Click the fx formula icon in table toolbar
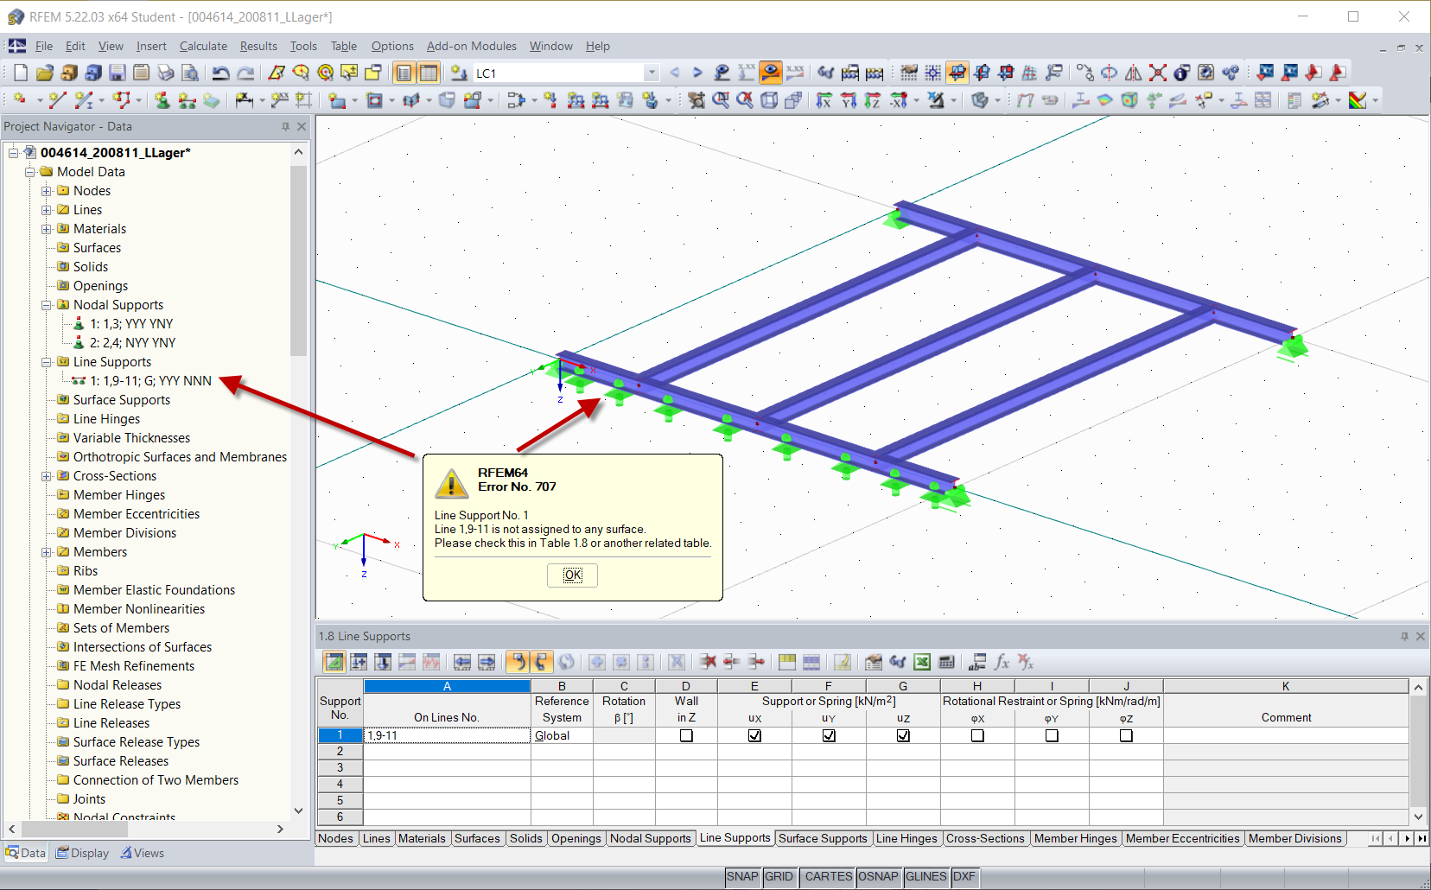The height and width of the screenshot is (890, 1431). click(x=1002, y=662)
